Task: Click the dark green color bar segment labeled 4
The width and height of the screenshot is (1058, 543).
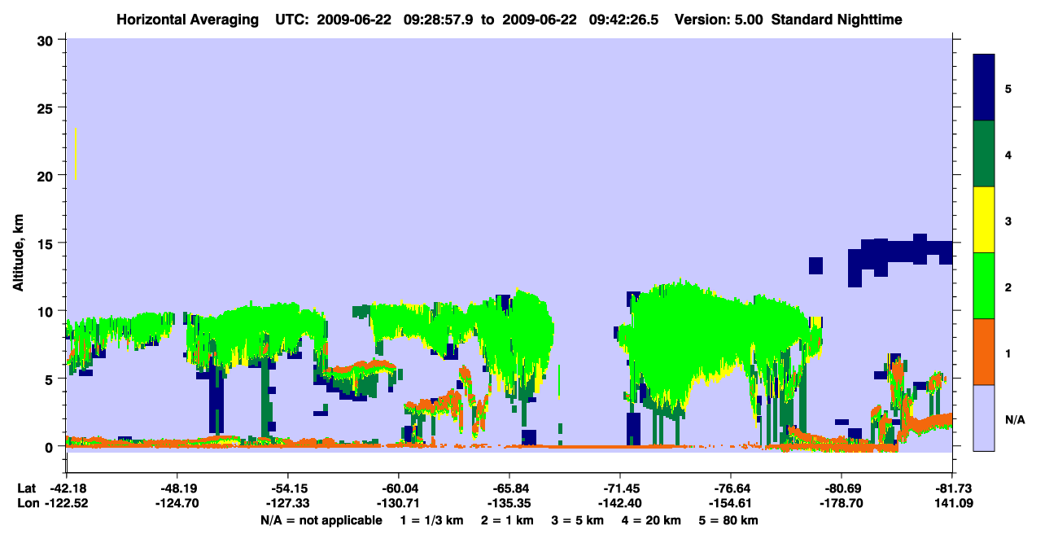Action: [984, 154]
